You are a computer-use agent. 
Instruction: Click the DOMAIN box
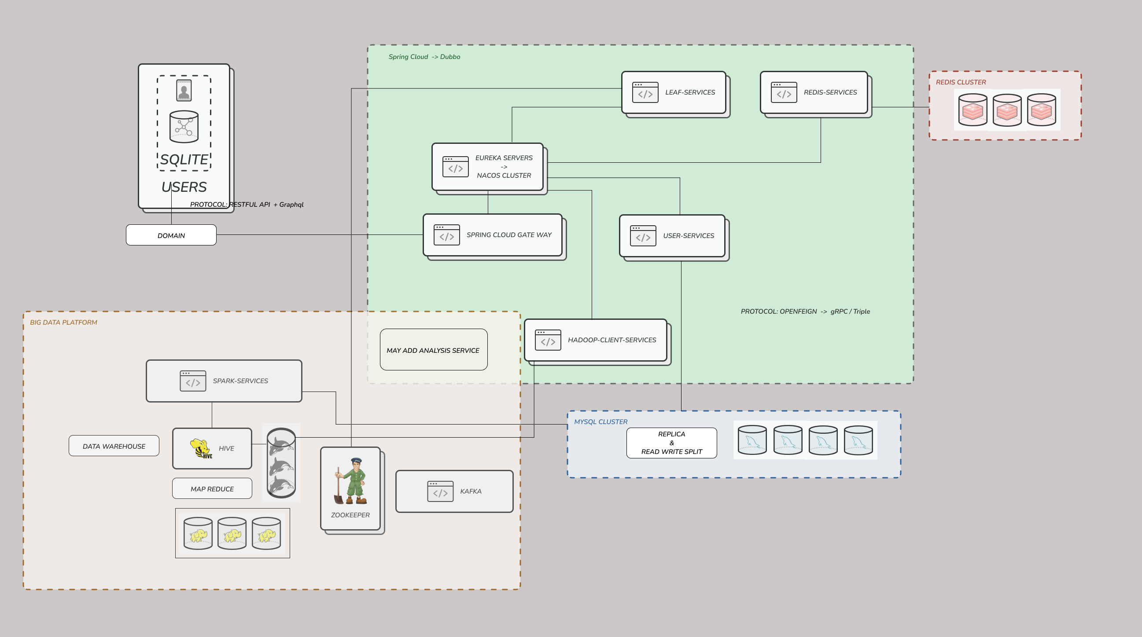[171, 235]
